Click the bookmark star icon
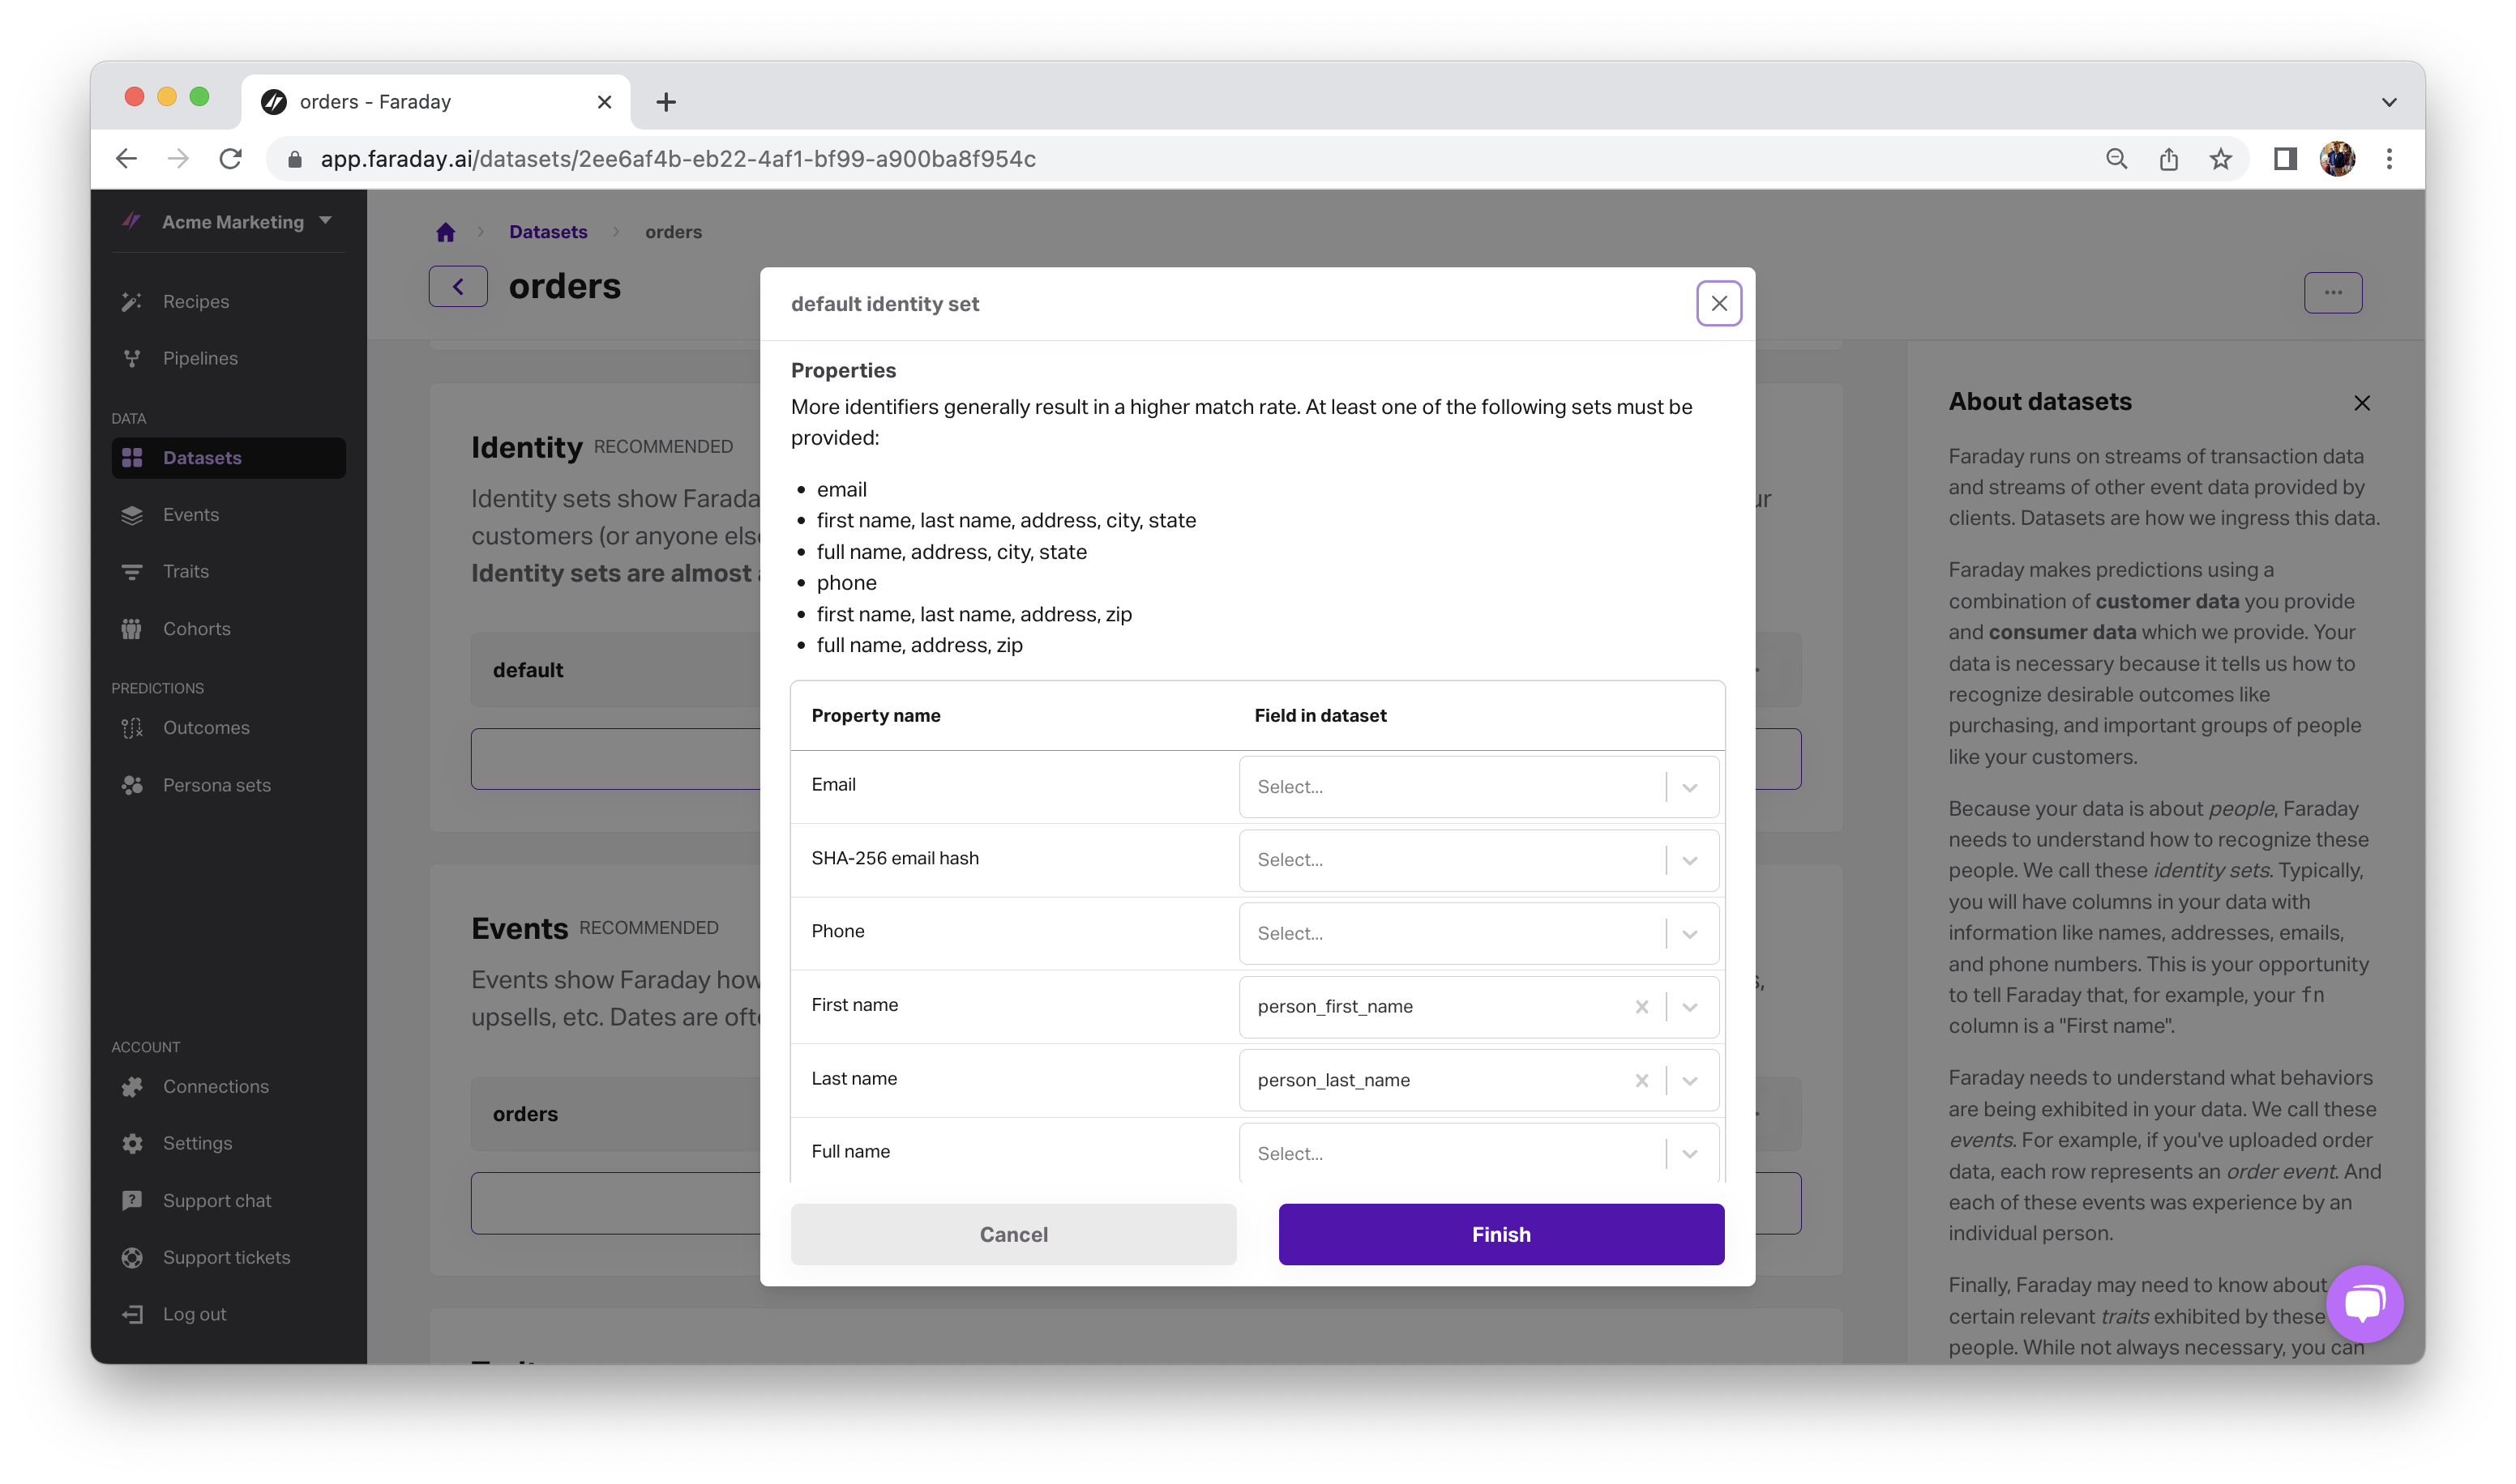The image size is (2516, 1484). click(x=2220, y=159)
